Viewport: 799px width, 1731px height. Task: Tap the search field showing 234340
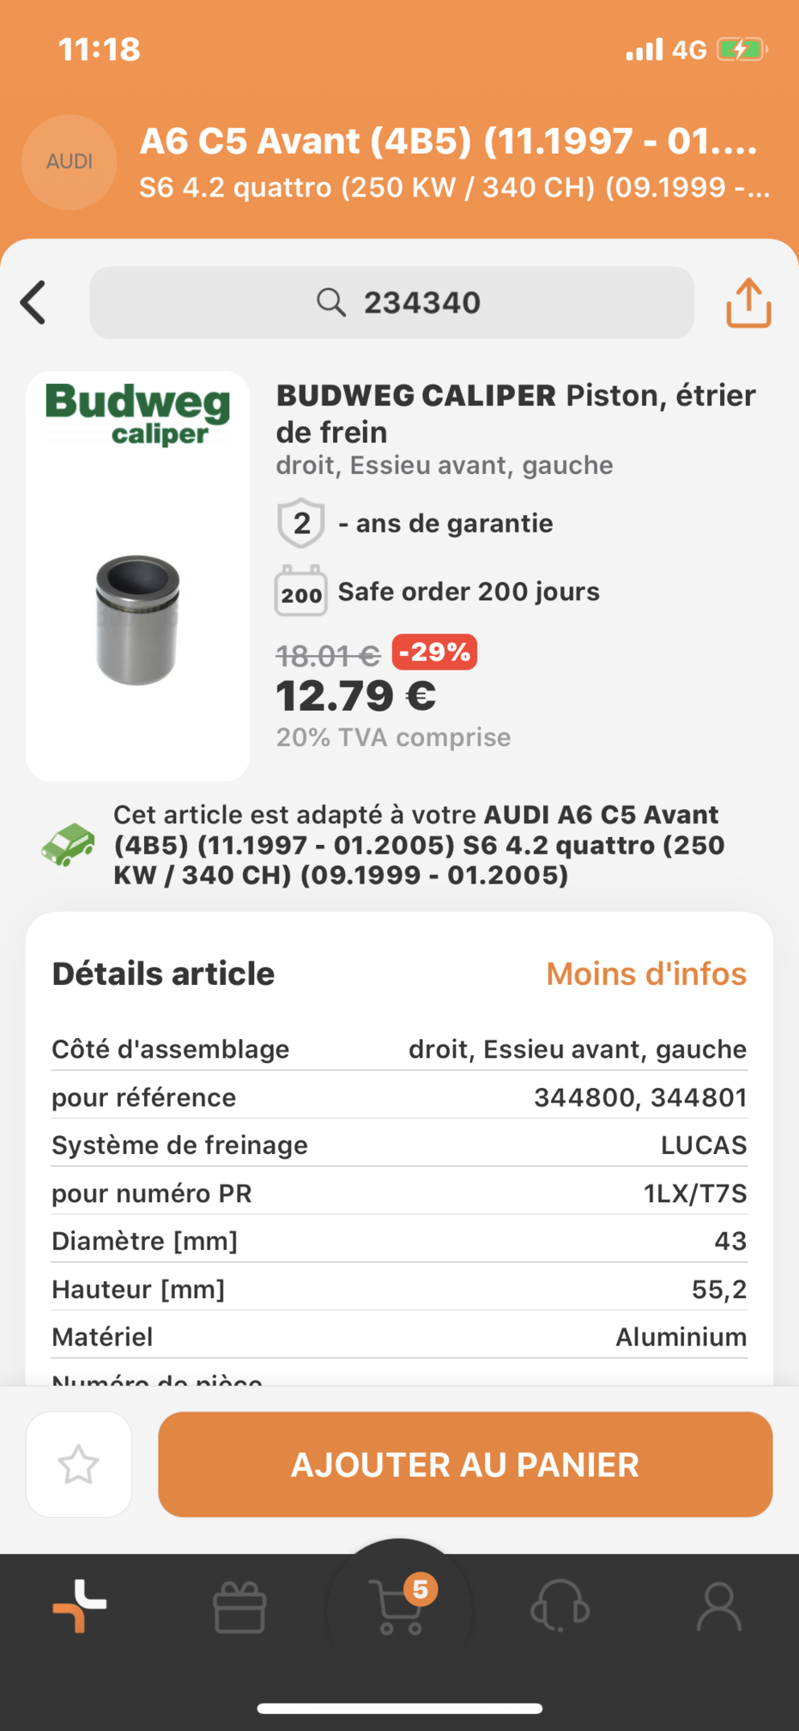(x=392, y=302)
